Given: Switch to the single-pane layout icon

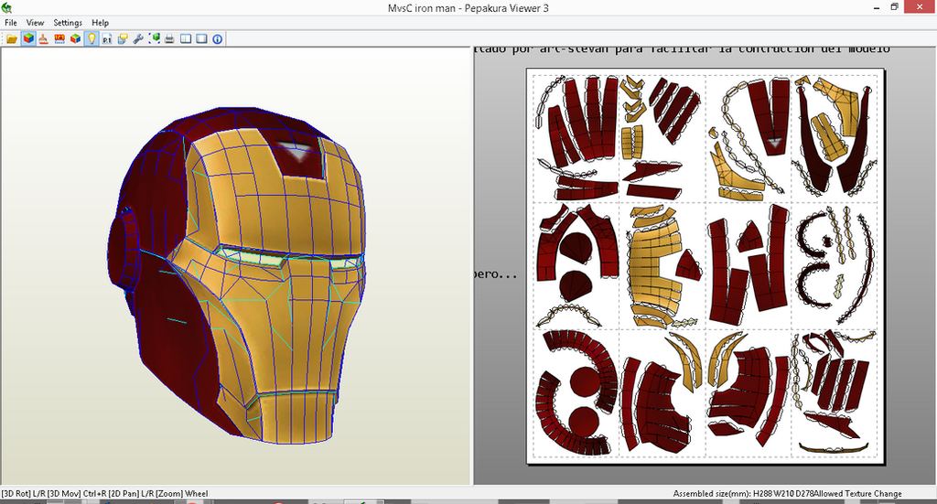Looking at the screenshot, I should [x=201, y=38].
